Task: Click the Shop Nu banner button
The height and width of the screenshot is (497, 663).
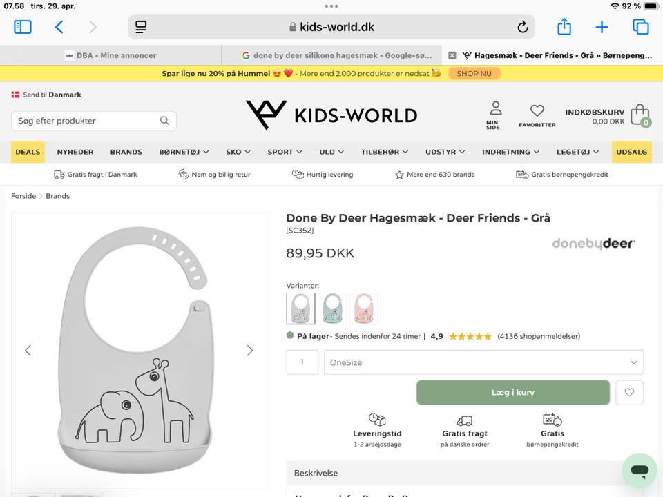Action: pyautogui.click(x=474, y=73)
